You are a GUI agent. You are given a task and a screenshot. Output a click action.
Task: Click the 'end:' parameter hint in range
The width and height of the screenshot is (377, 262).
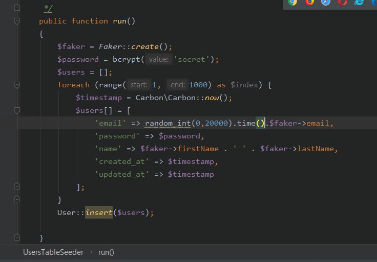click(x=177, y=85)
